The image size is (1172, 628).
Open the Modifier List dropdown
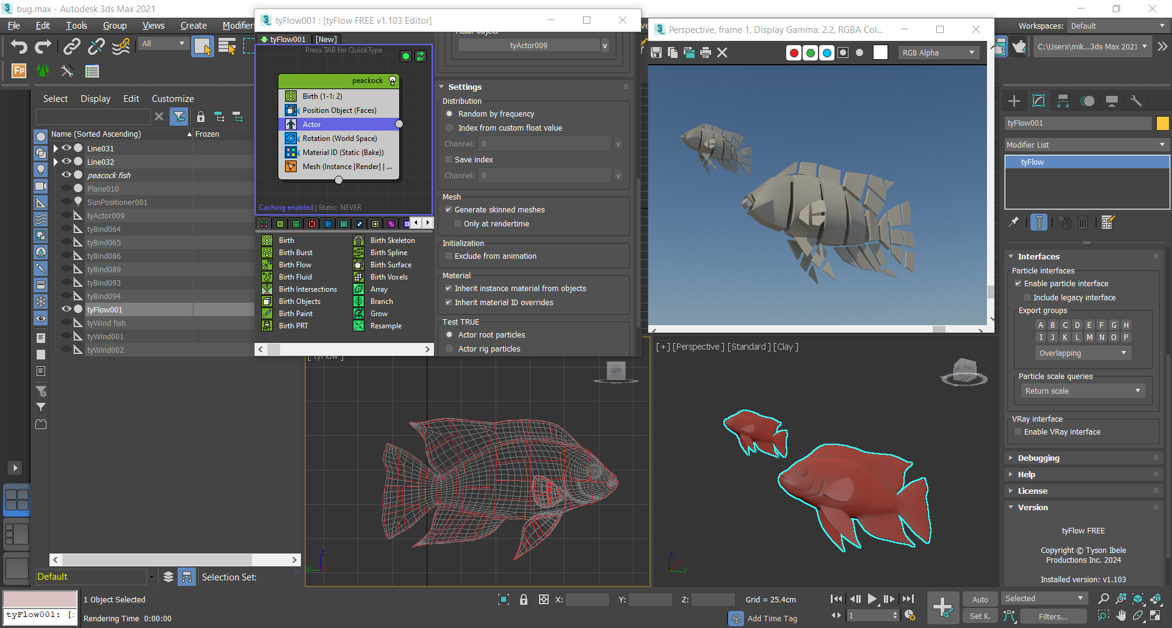[1087, 145]
